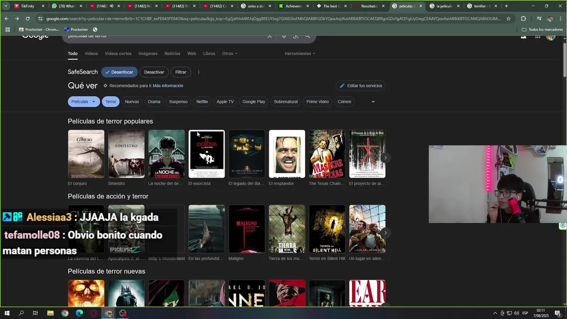Open new browser tab with plus
Viewport: 567px width, 319px height.
(506, 6)
